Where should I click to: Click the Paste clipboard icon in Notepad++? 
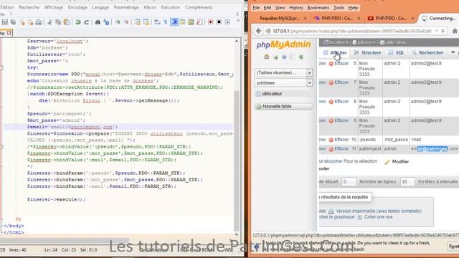(x=67, y=22)
